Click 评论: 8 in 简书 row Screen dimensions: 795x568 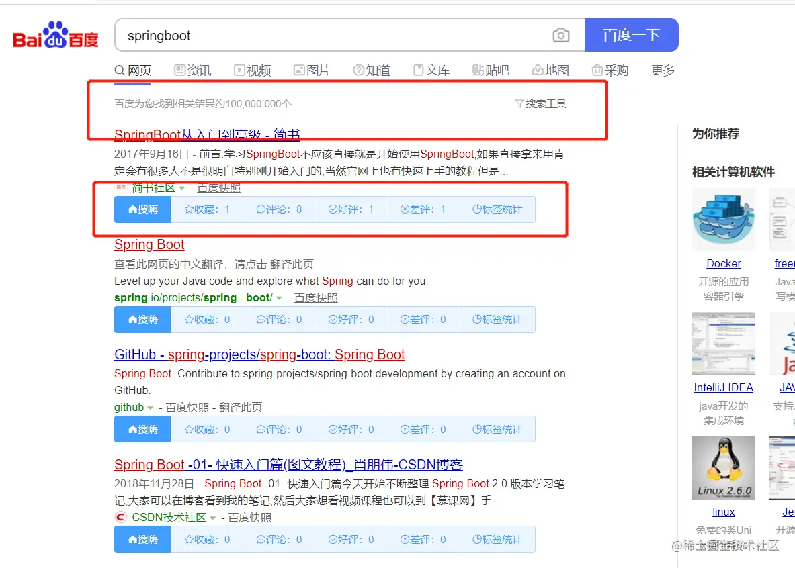pyautogui.click(x=279, y=209)
